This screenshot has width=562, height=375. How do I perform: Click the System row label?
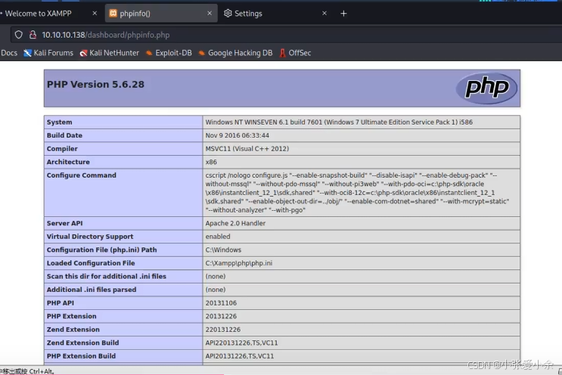[x=60, y=122]
